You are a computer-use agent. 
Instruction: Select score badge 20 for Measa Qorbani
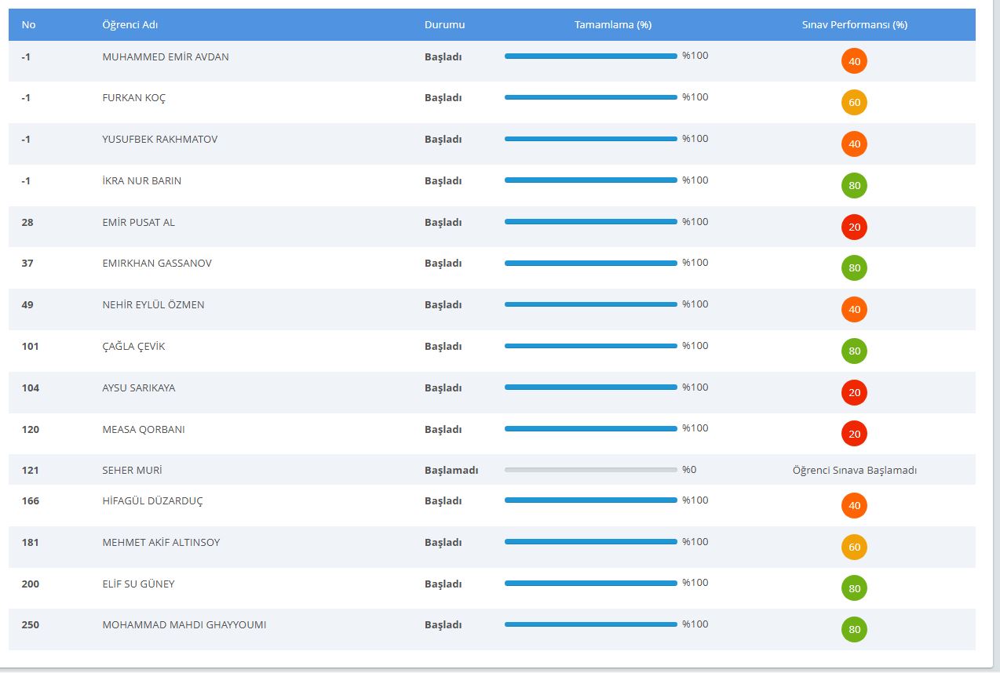point(854,434)
